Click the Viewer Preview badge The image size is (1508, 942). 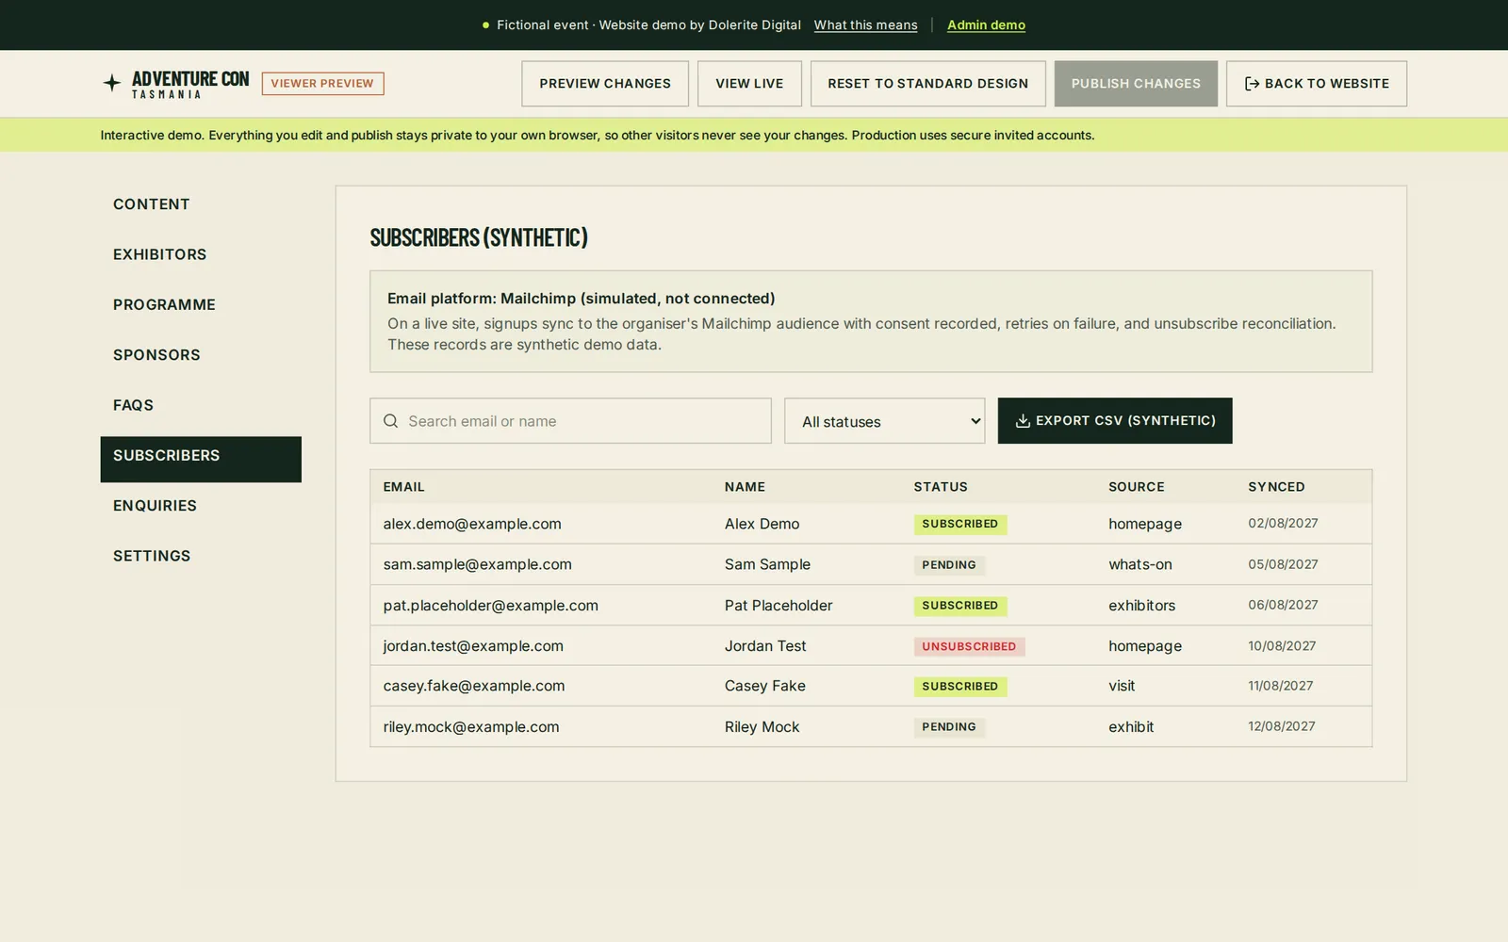click(322, 84)
